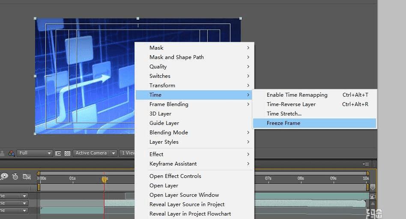Click the work area end handle
Image resolution: width=406 pixels, height=219 pixels.
367,187
